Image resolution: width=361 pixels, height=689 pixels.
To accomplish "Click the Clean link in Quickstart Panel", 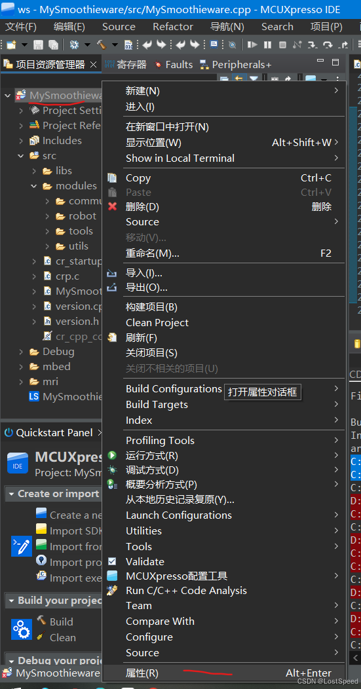I will 63,637.
